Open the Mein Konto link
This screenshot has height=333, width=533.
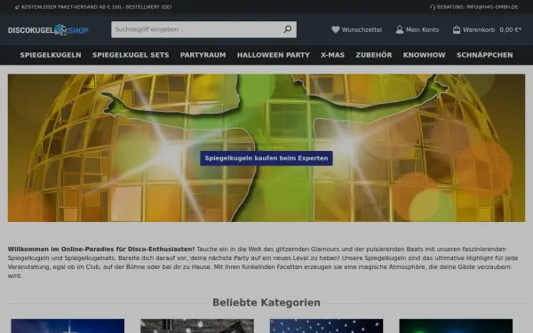tap(422, 30)
